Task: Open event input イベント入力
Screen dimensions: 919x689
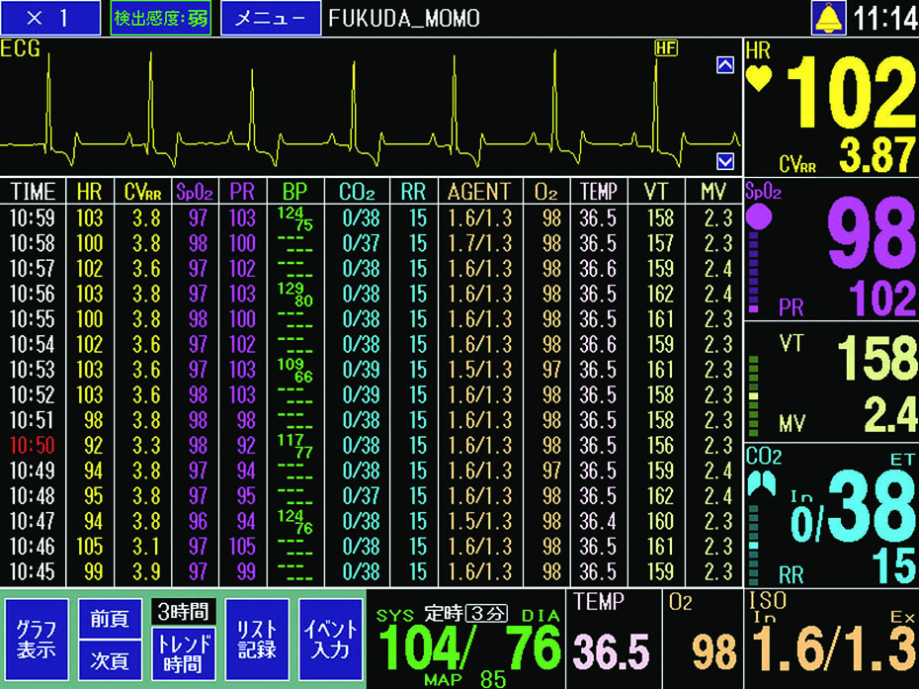Action: 330,640
